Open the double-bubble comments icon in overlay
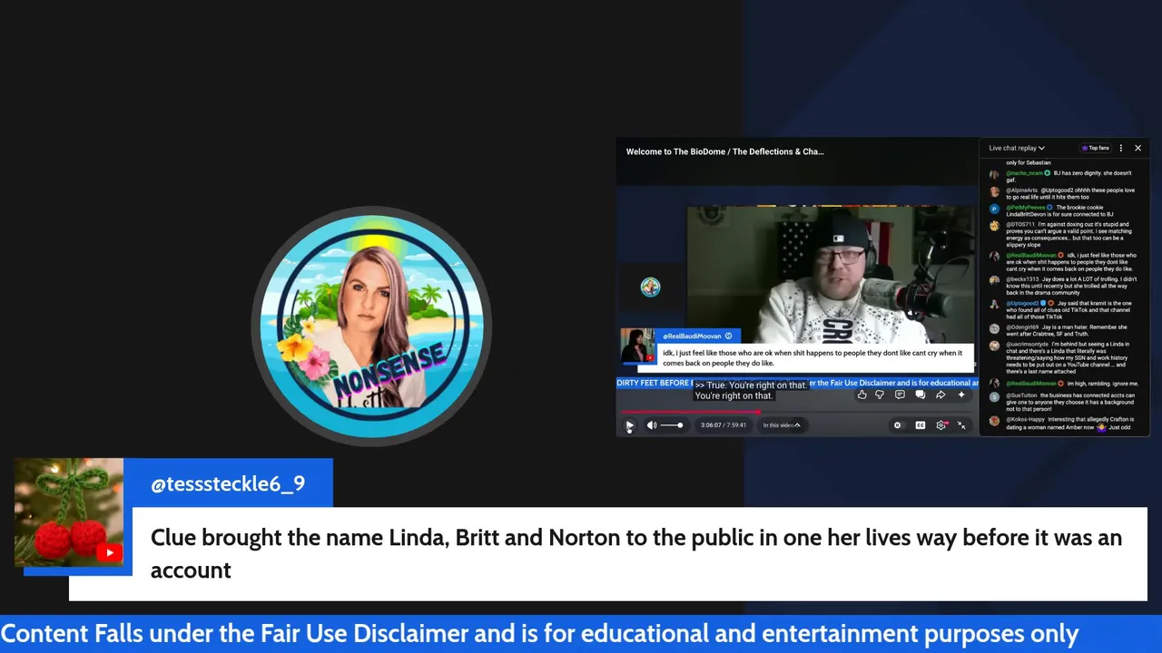Image resolution: width=1162 pixels, height=653 pixels. coord(920,395)
